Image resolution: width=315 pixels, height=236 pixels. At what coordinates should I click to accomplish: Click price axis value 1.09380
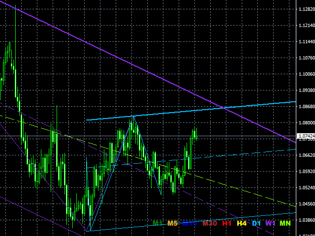coord(307,90)
